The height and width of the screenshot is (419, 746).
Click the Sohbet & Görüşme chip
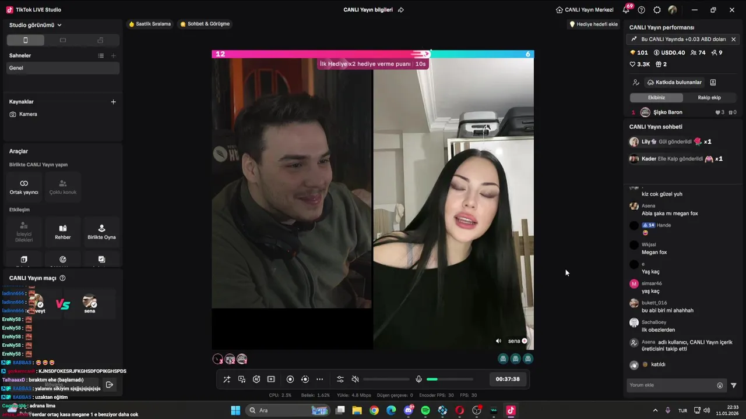click(x=205, y=24)
